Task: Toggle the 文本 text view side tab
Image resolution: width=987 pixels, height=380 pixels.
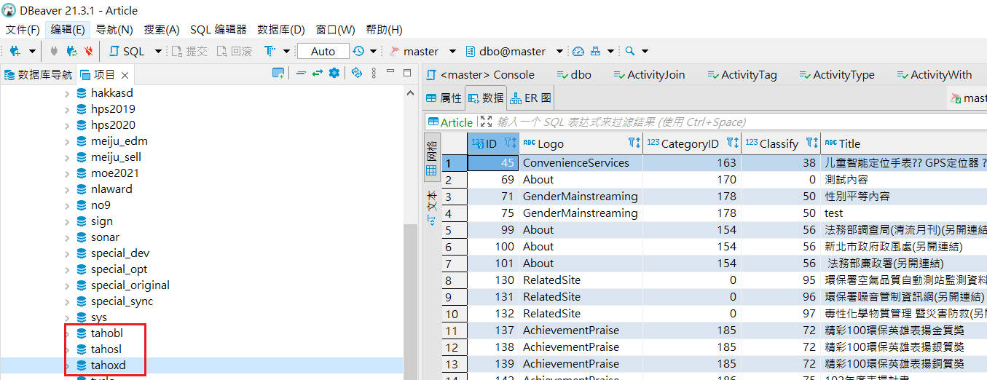Action: [x=431, y=206]
